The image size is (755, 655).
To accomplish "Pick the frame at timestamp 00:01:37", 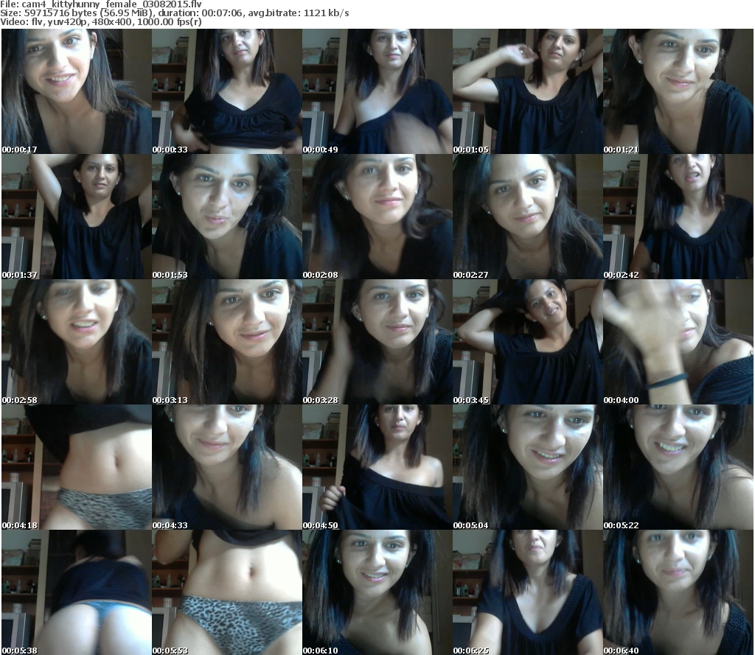I will tap(77, 217).
